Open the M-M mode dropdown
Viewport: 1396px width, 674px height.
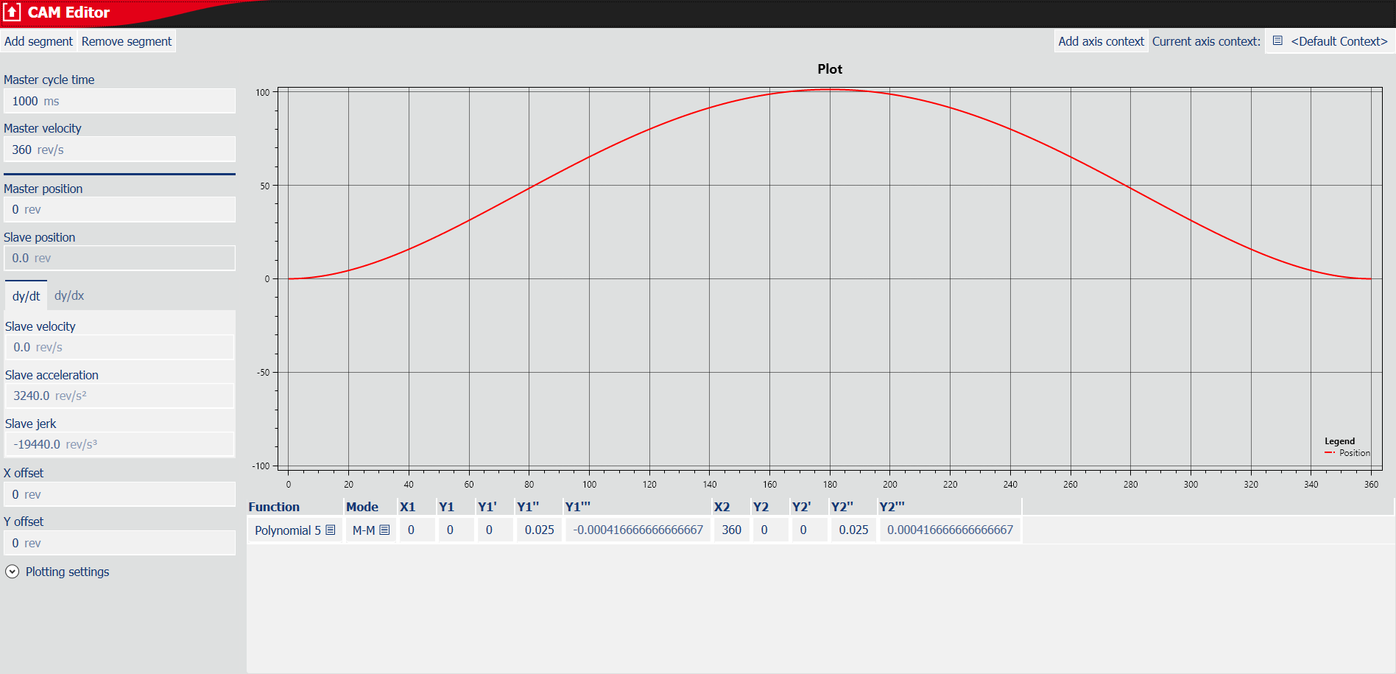point(364,530)
